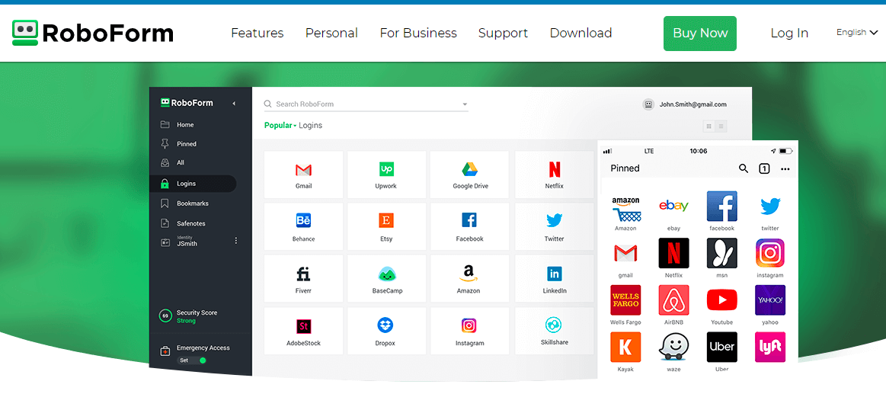Image resolution: width=886 pixels, height=394 pixels.
Task: Expand the search box dropdown arrow
Action: coord(465,104)
